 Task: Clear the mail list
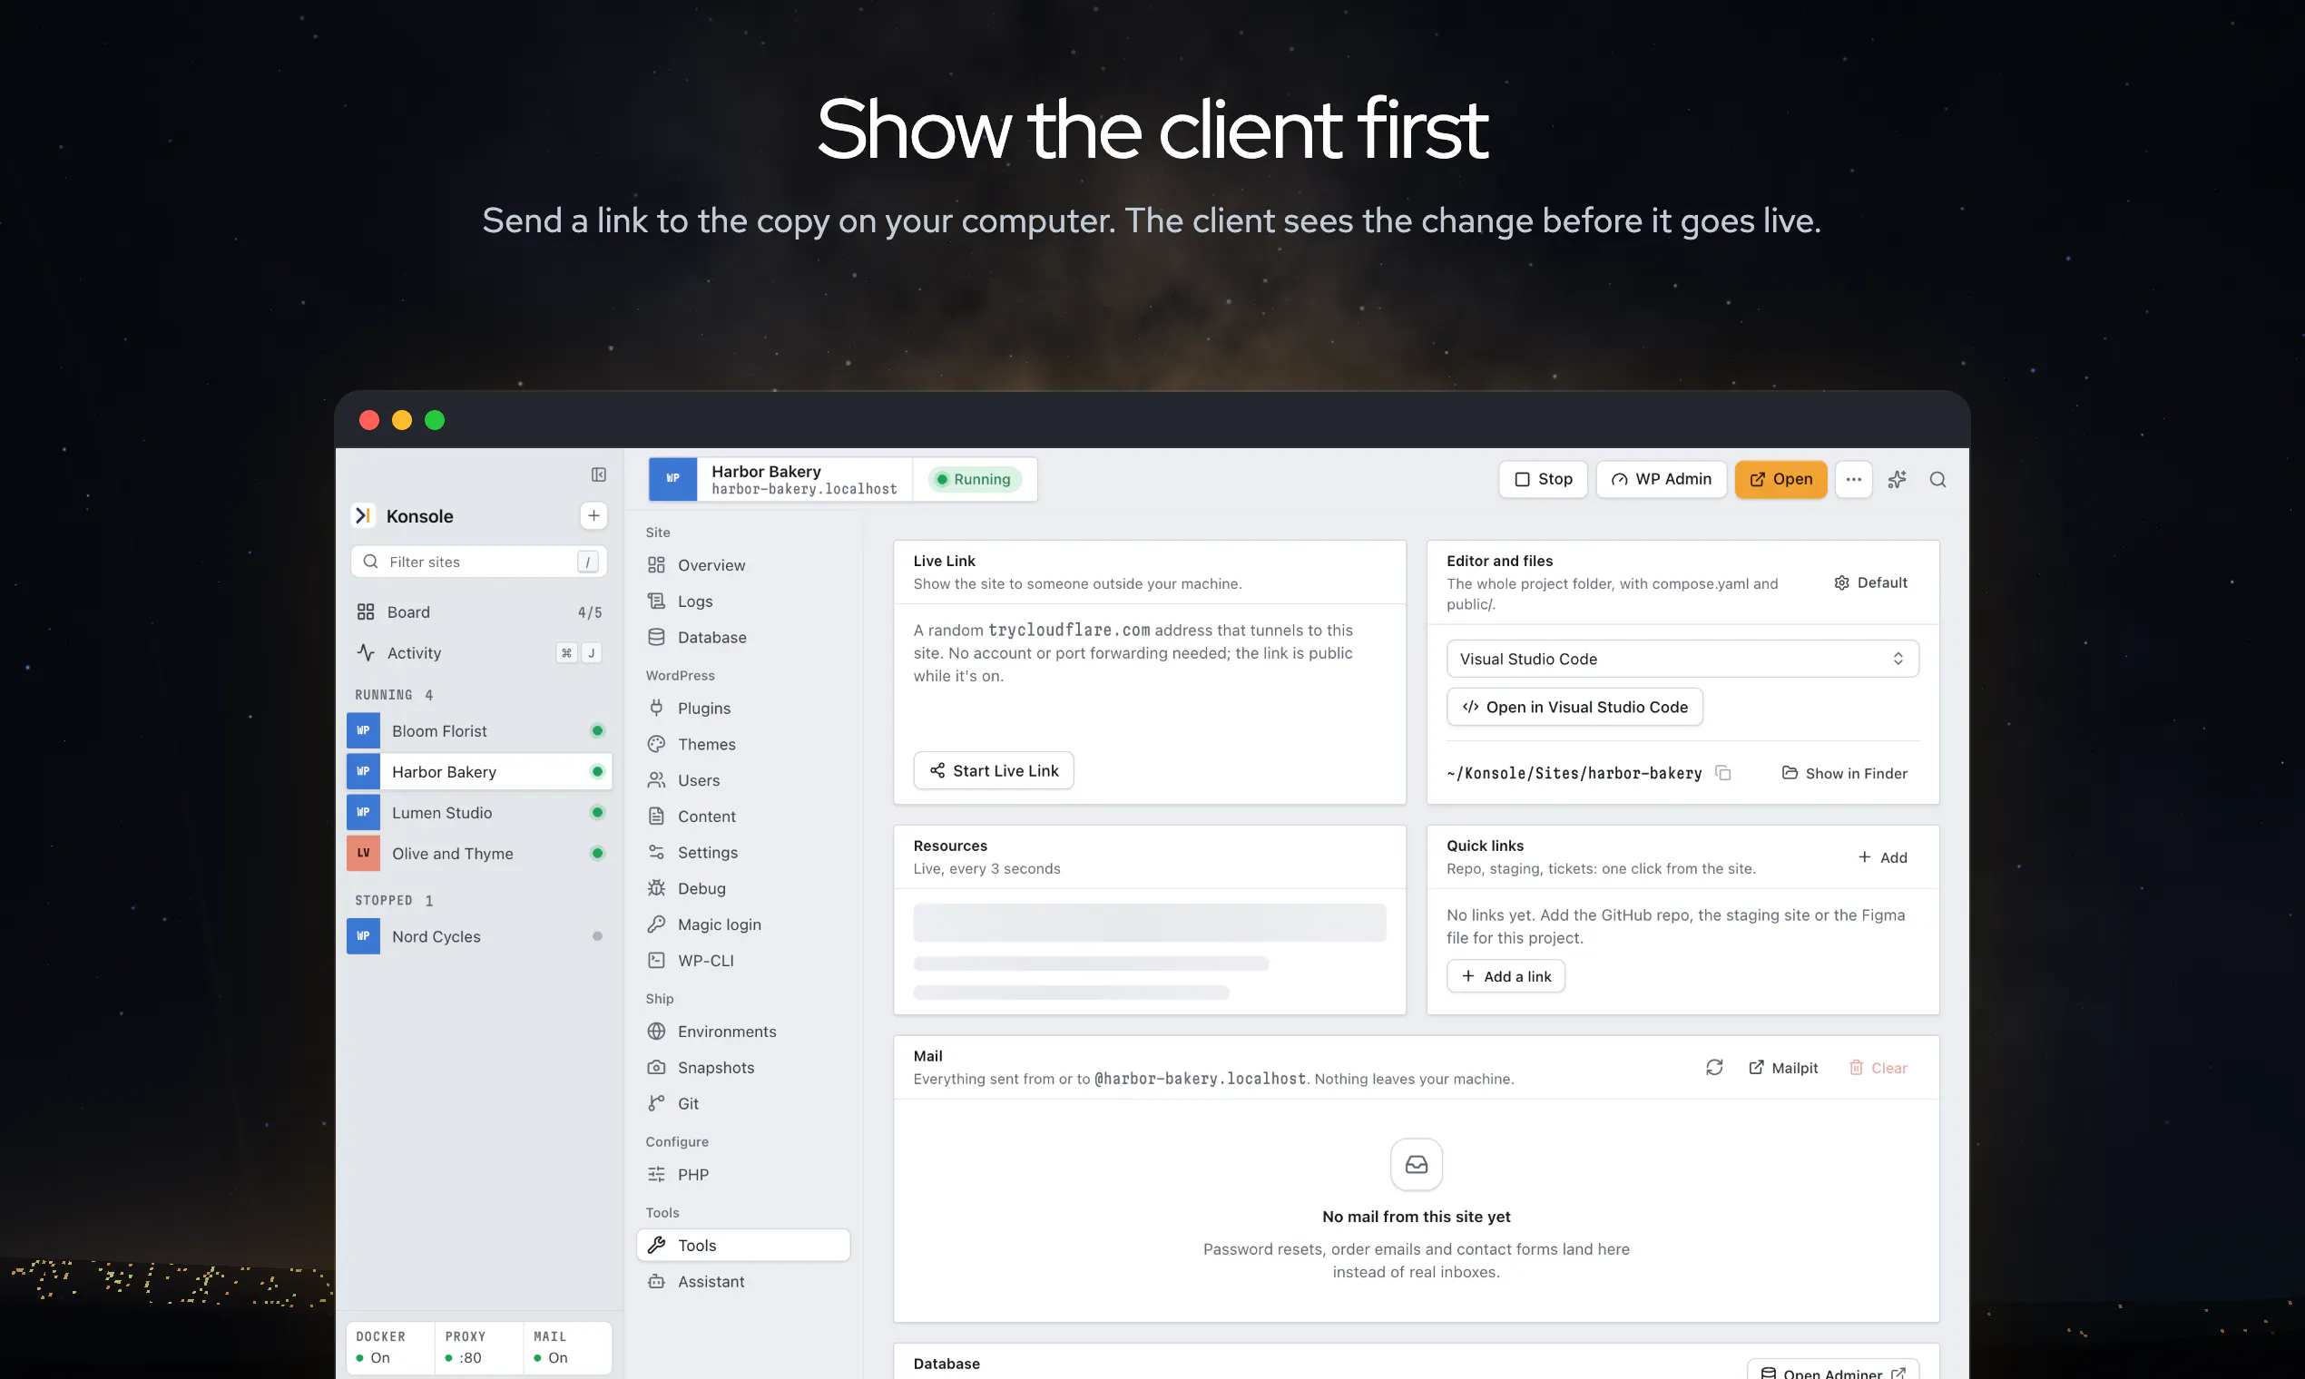(x=1878, y=1068)
